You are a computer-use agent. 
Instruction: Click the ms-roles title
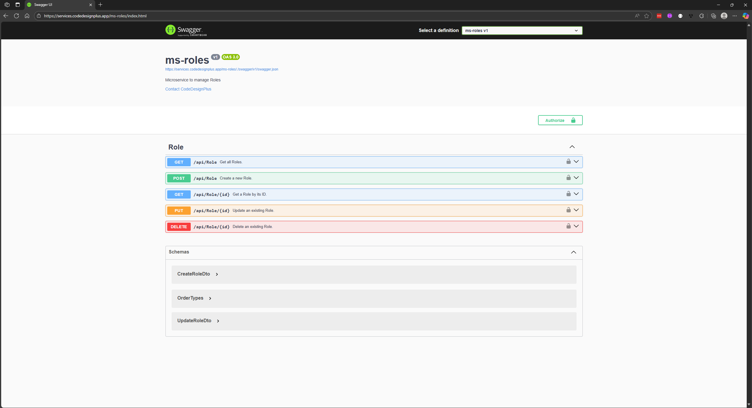pyautogui.click(x=187, y=60)
